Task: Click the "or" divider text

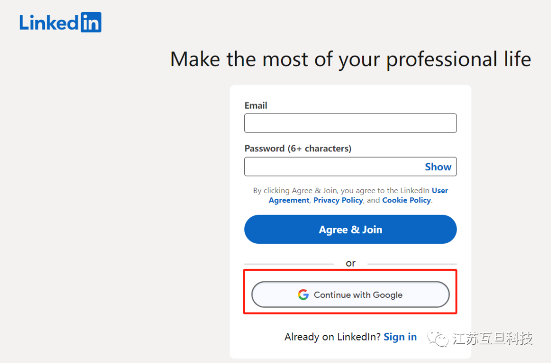Action: [350, 263]
